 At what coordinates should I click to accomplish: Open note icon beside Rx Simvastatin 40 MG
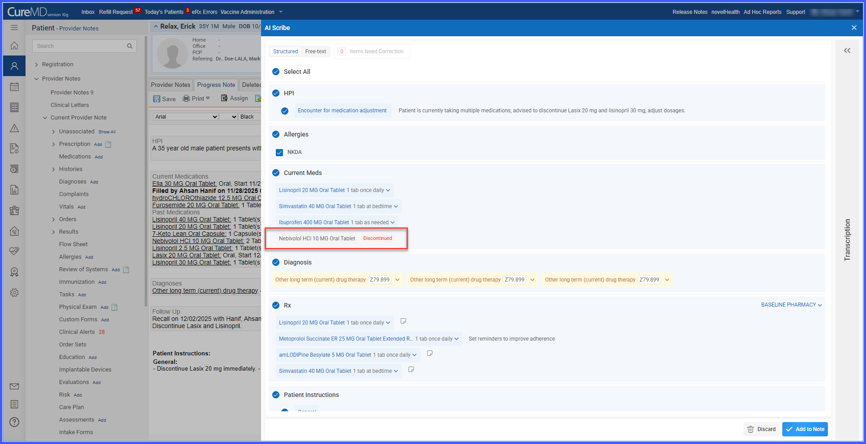click(x=411, y=370)
